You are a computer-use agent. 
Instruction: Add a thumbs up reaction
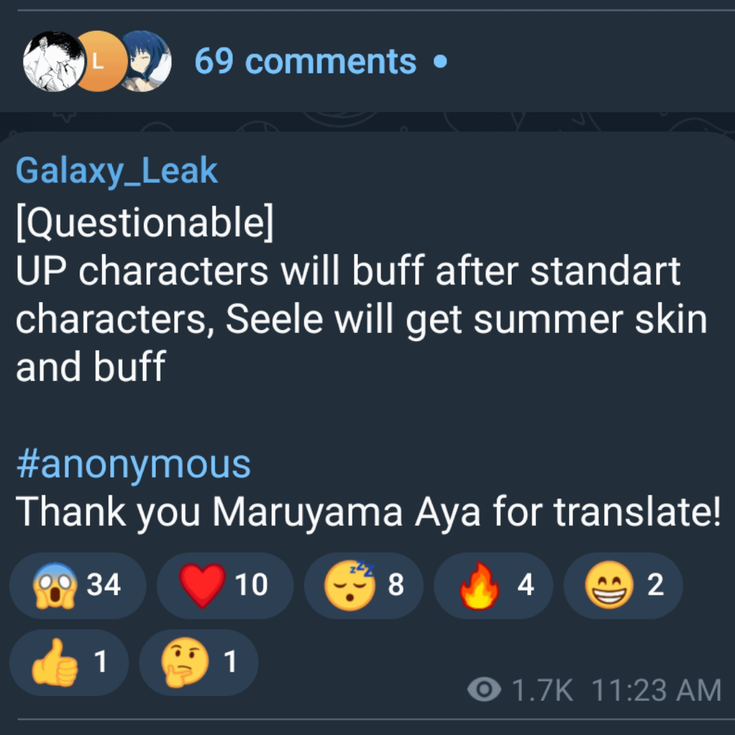[x=69, y=662]
